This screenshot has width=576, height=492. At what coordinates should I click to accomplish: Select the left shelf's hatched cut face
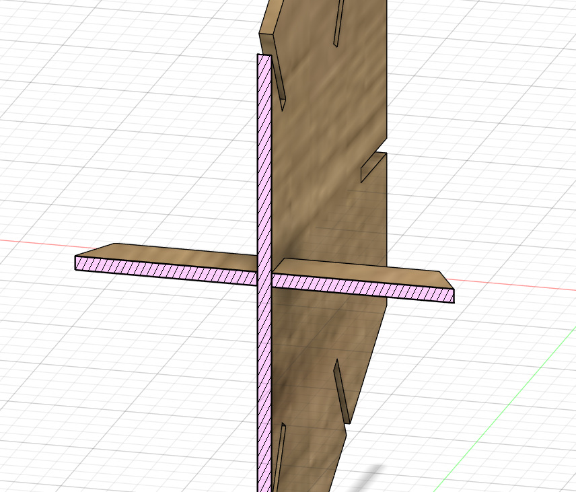coord(166,271)
